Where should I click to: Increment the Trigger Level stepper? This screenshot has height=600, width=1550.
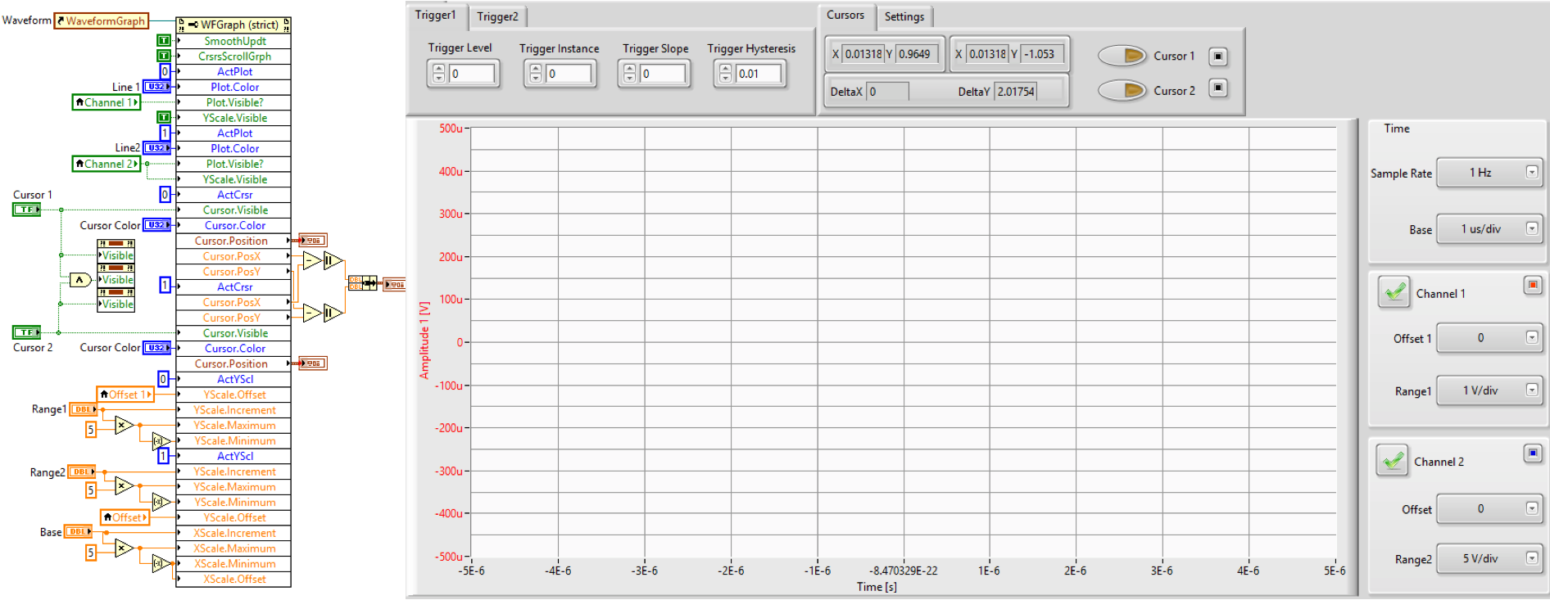438,69
